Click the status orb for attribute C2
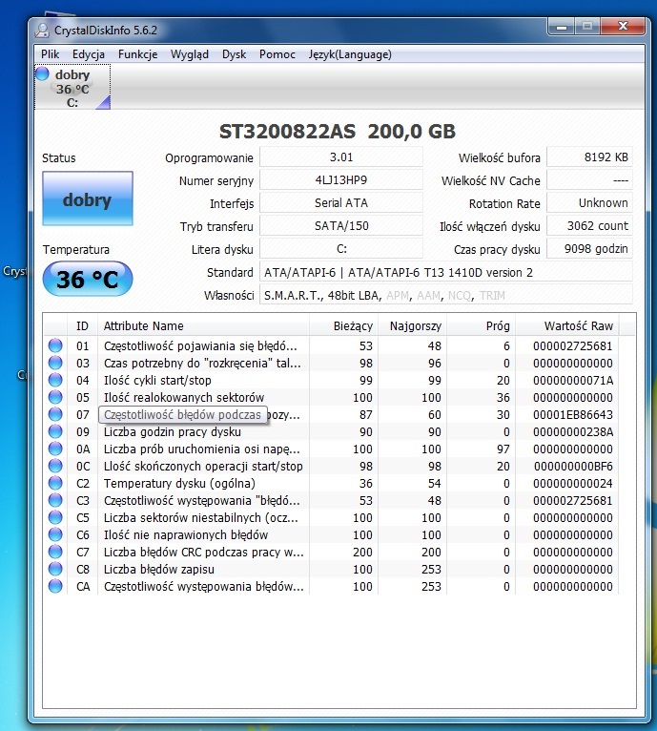Screen dimensions: 657x731 [55, 483]
